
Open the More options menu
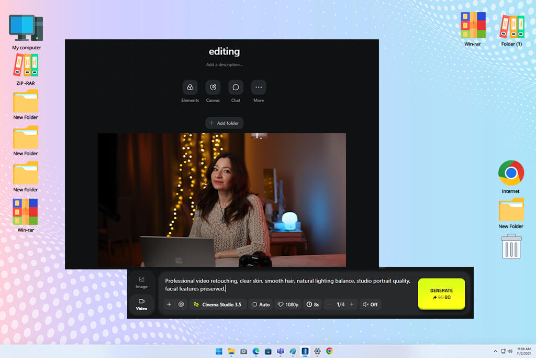[x=259, y=88]
